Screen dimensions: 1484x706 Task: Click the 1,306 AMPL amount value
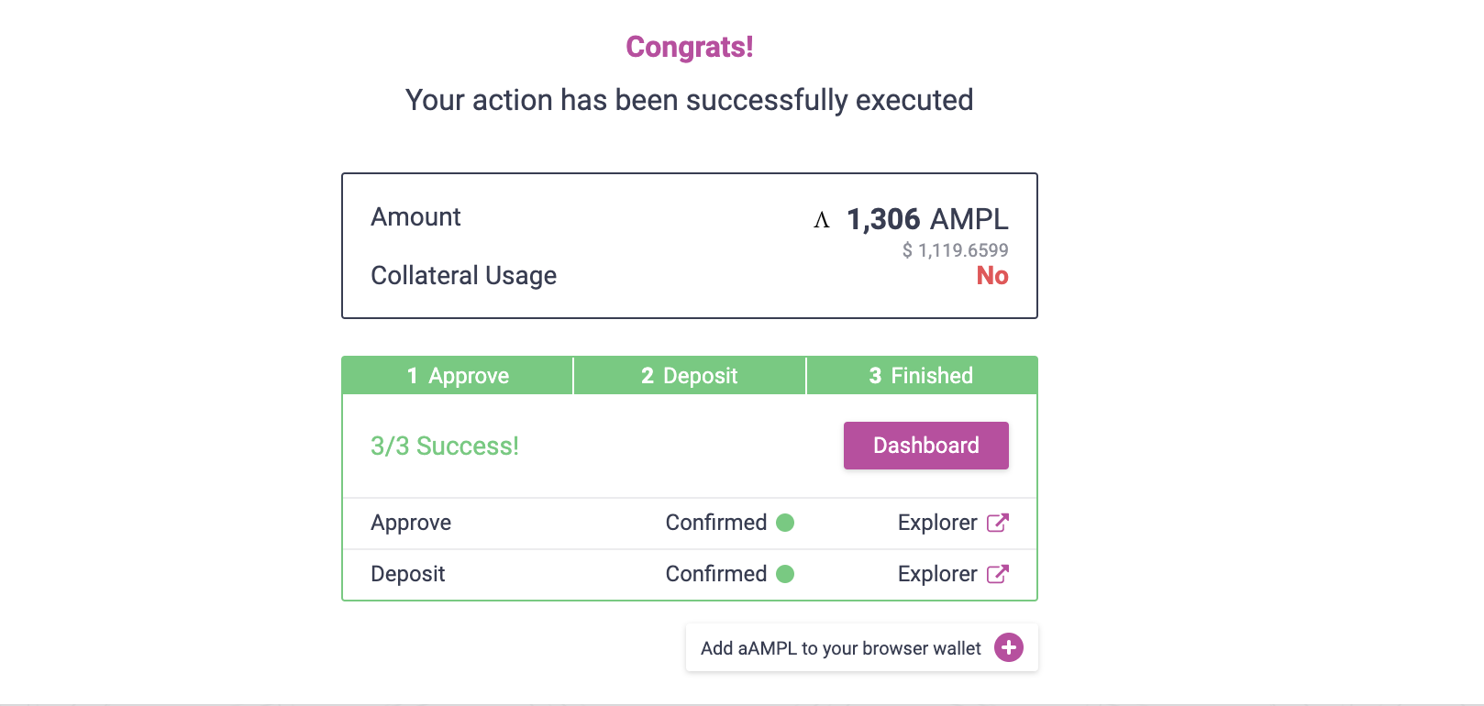[926, 219]
